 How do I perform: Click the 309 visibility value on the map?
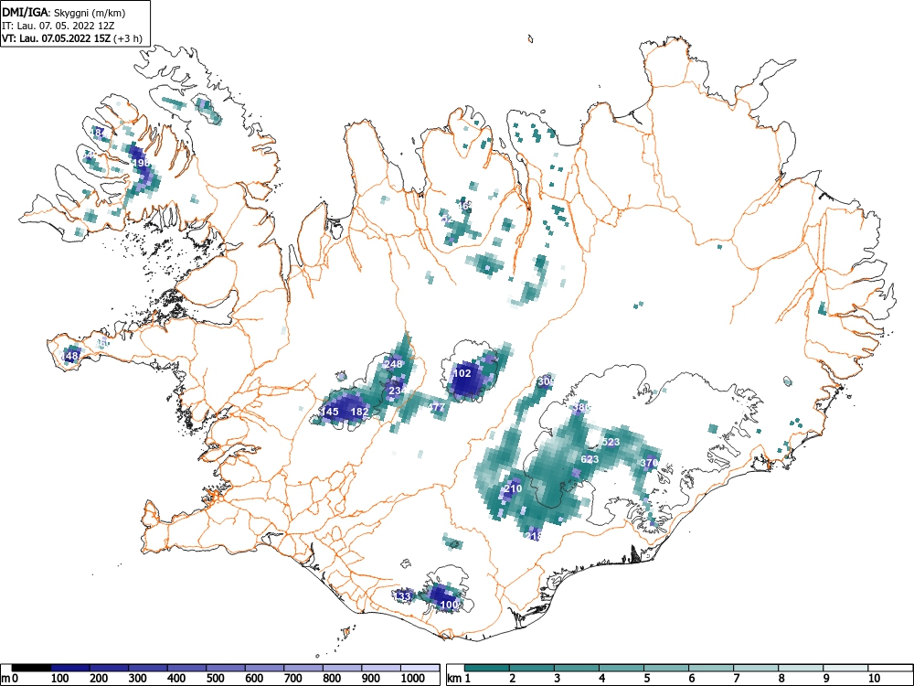tap(546, 381)
